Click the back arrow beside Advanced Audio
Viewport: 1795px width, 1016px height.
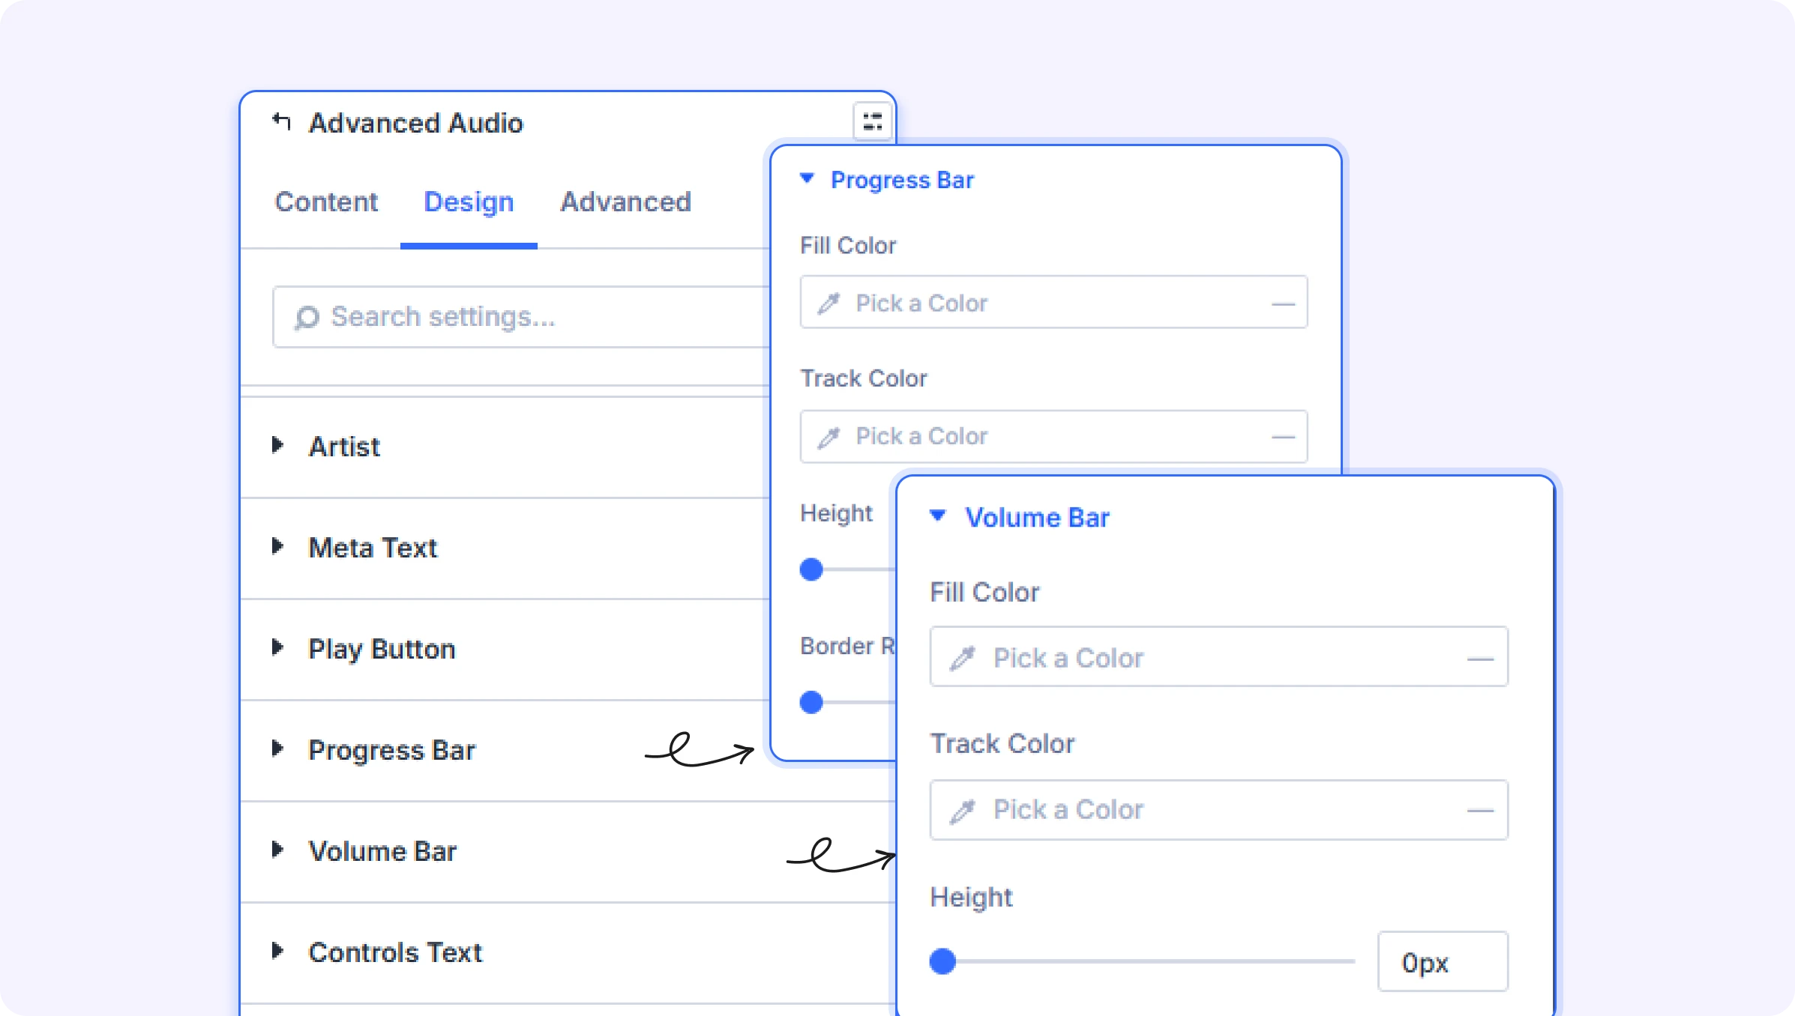pyautogui.click(x=281, y=121)
